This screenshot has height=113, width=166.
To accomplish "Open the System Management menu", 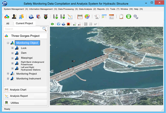I will (x=16, y=9).
